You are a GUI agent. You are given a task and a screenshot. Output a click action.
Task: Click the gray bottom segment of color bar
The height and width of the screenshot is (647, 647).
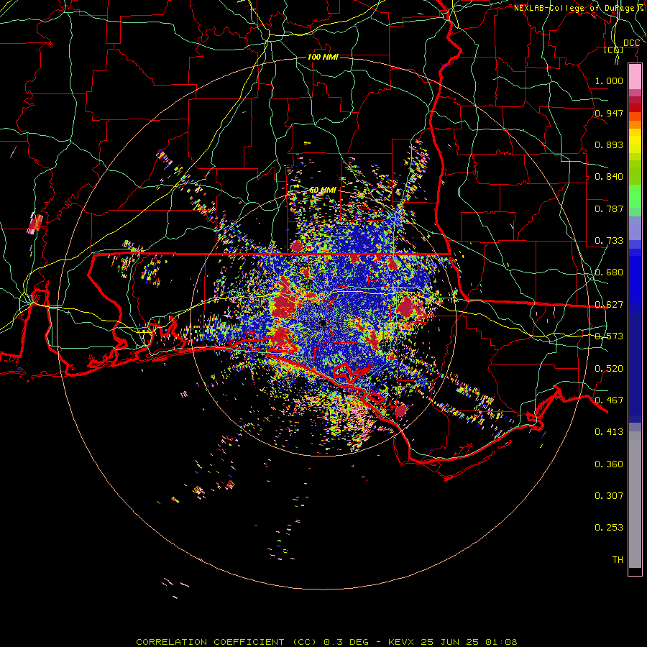(x=635, y=500)
